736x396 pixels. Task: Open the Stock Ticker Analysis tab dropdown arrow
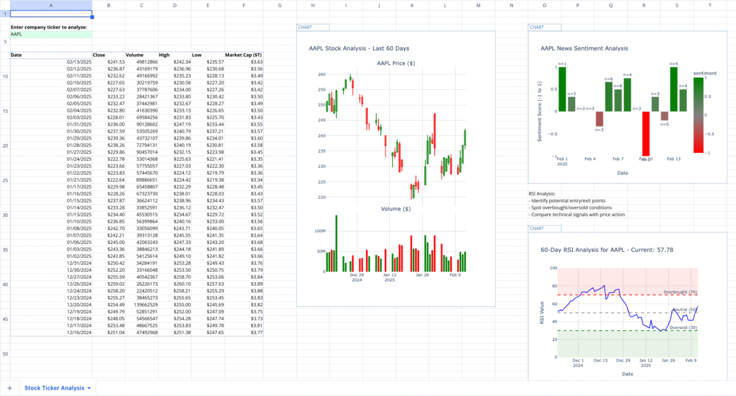88,387
